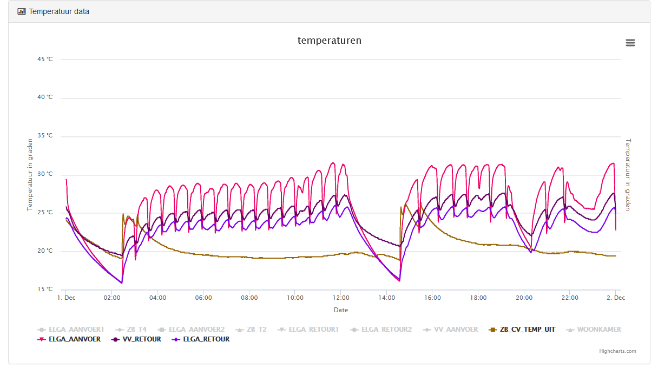The image size is (658, 375).
Task: Enable the ZB_T2 series in legend
Action: (x=256, y=329)
